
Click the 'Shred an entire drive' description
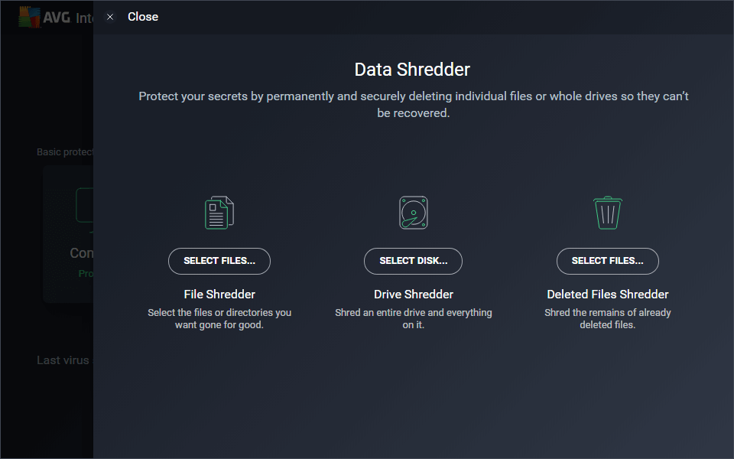(414, 318)
